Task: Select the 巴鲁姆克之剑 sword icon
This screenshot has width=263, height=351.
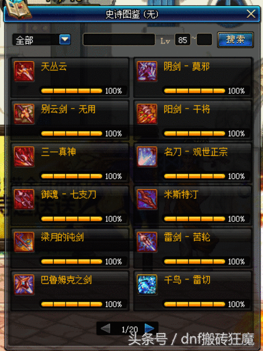Action: [x=24, y=284]
